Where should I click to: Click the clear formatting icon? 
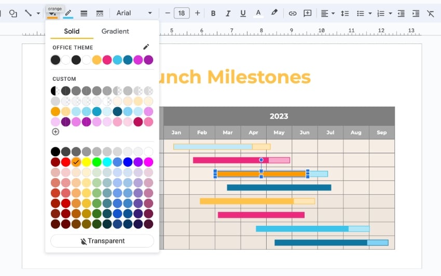point(430,13)
